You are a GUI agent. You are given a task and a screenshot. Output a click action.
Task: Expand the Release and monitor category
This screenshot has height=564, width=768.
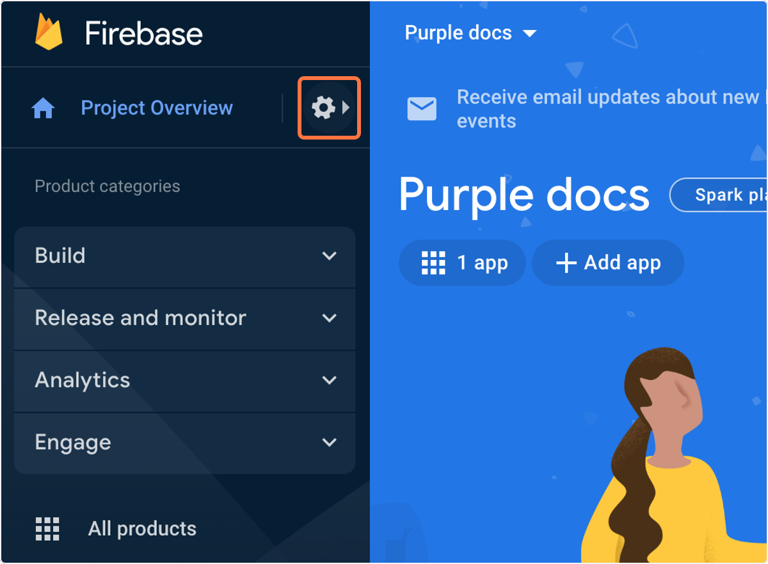184,318
